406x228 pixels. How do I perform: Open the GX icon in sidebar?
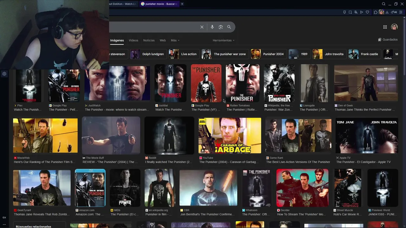[x=4, y=218]
